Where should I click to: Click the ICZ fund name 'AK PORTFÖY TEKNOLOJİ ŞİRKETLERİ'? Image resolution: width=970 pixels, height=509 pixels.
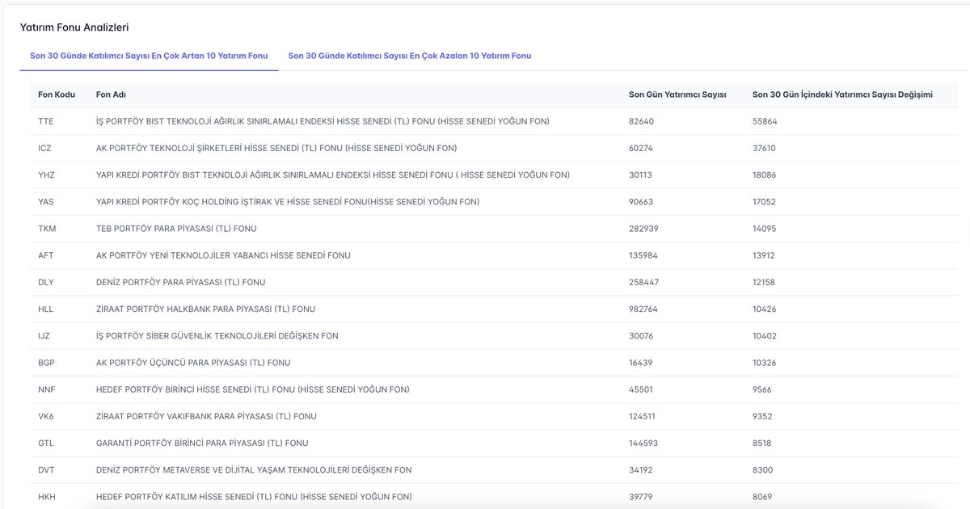(x=276, y=148)
